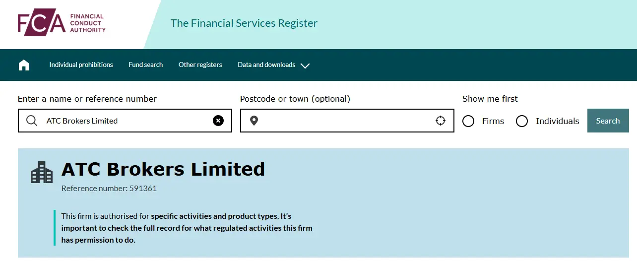This screenshot has height=261, width=637.
Task: Go to the home icon in navigation bar
Action: click(24, 65)
